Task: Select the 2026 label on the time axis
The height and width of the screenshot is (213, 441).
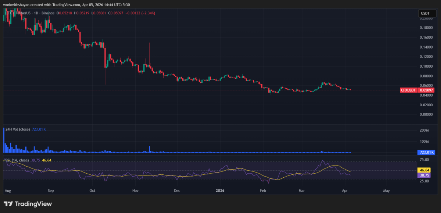Action: 220,191
